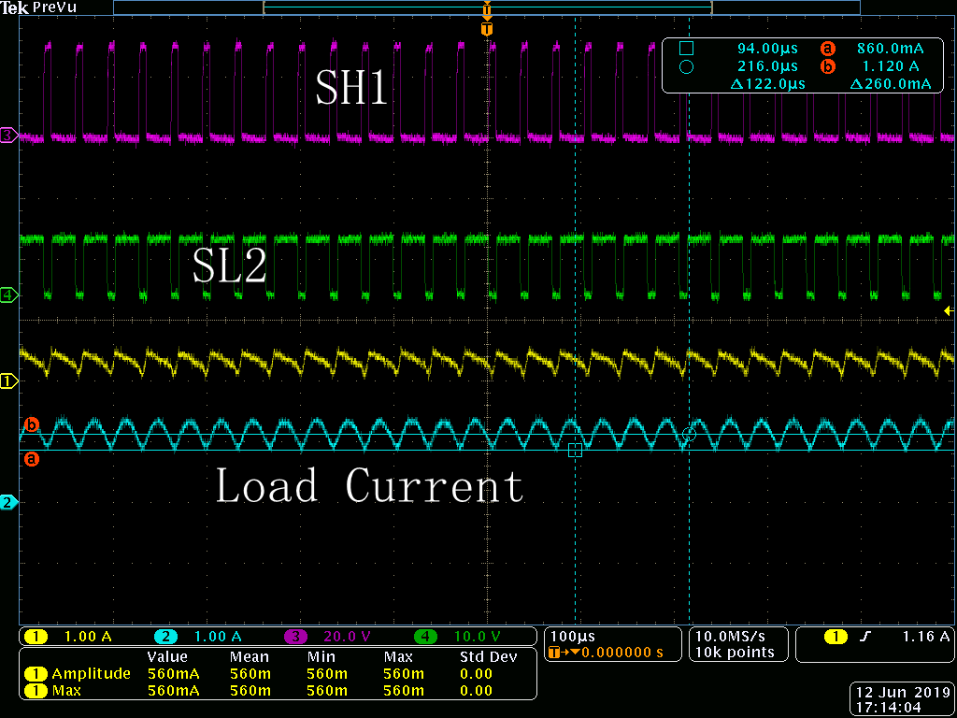The width and height of the screenshot is (957, 718).
Task: Click the 20.0 V channel 3 scale
Action: pyautogui.click(x=347, y=637)
